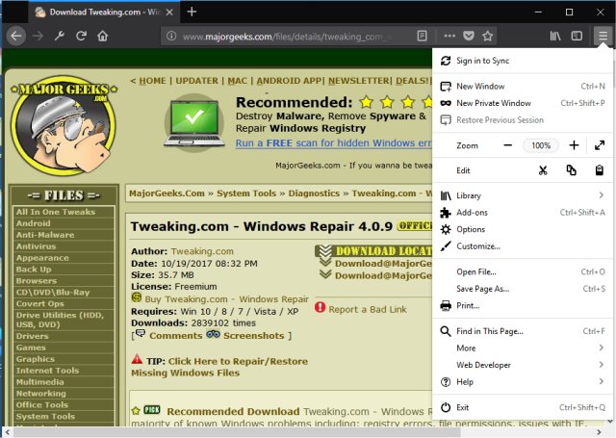The width and height of the screenshot is (616, 438).
Task: Open a New Private Window
Action: pyautogui.click(x=523, y=103)
